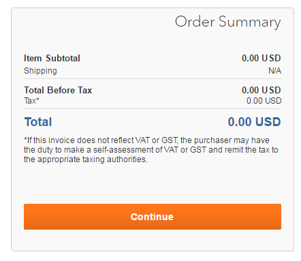301x261 pixels.
Task: Click the Tax* label
Action: point(31,101)
